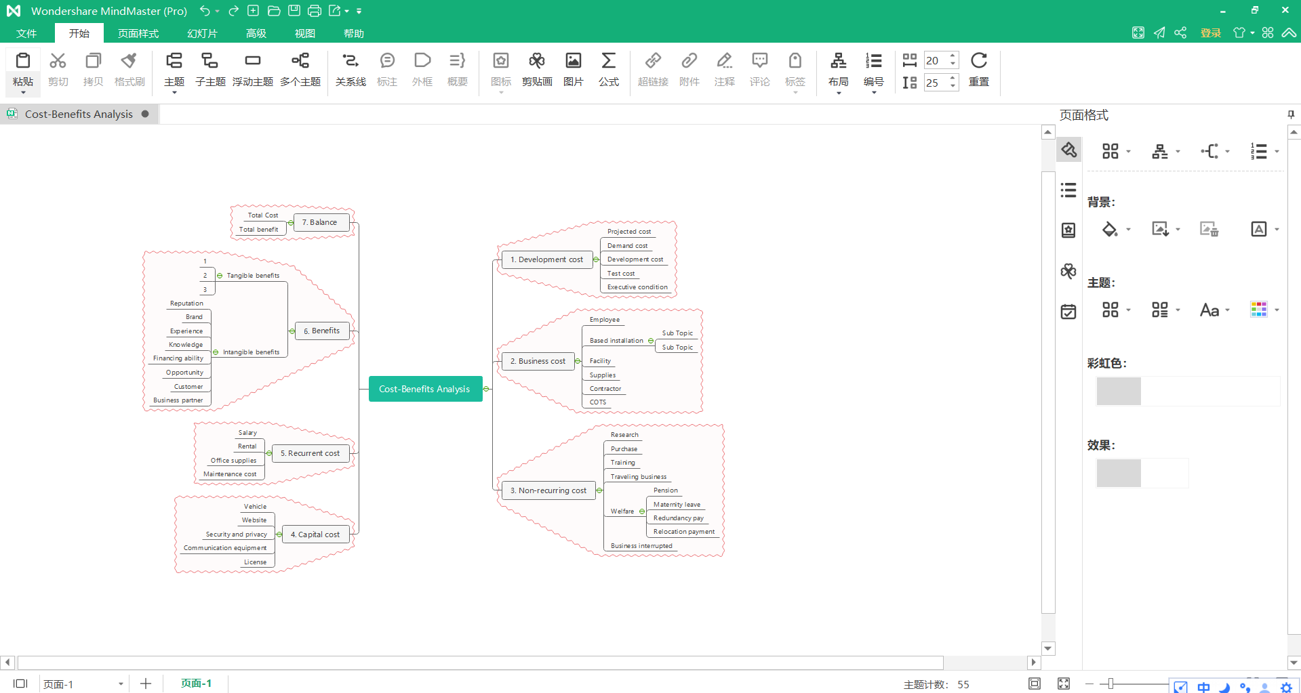Open the outline list view in sidebar
This screenshot has width=1301, height=693.
[1068, 190]
